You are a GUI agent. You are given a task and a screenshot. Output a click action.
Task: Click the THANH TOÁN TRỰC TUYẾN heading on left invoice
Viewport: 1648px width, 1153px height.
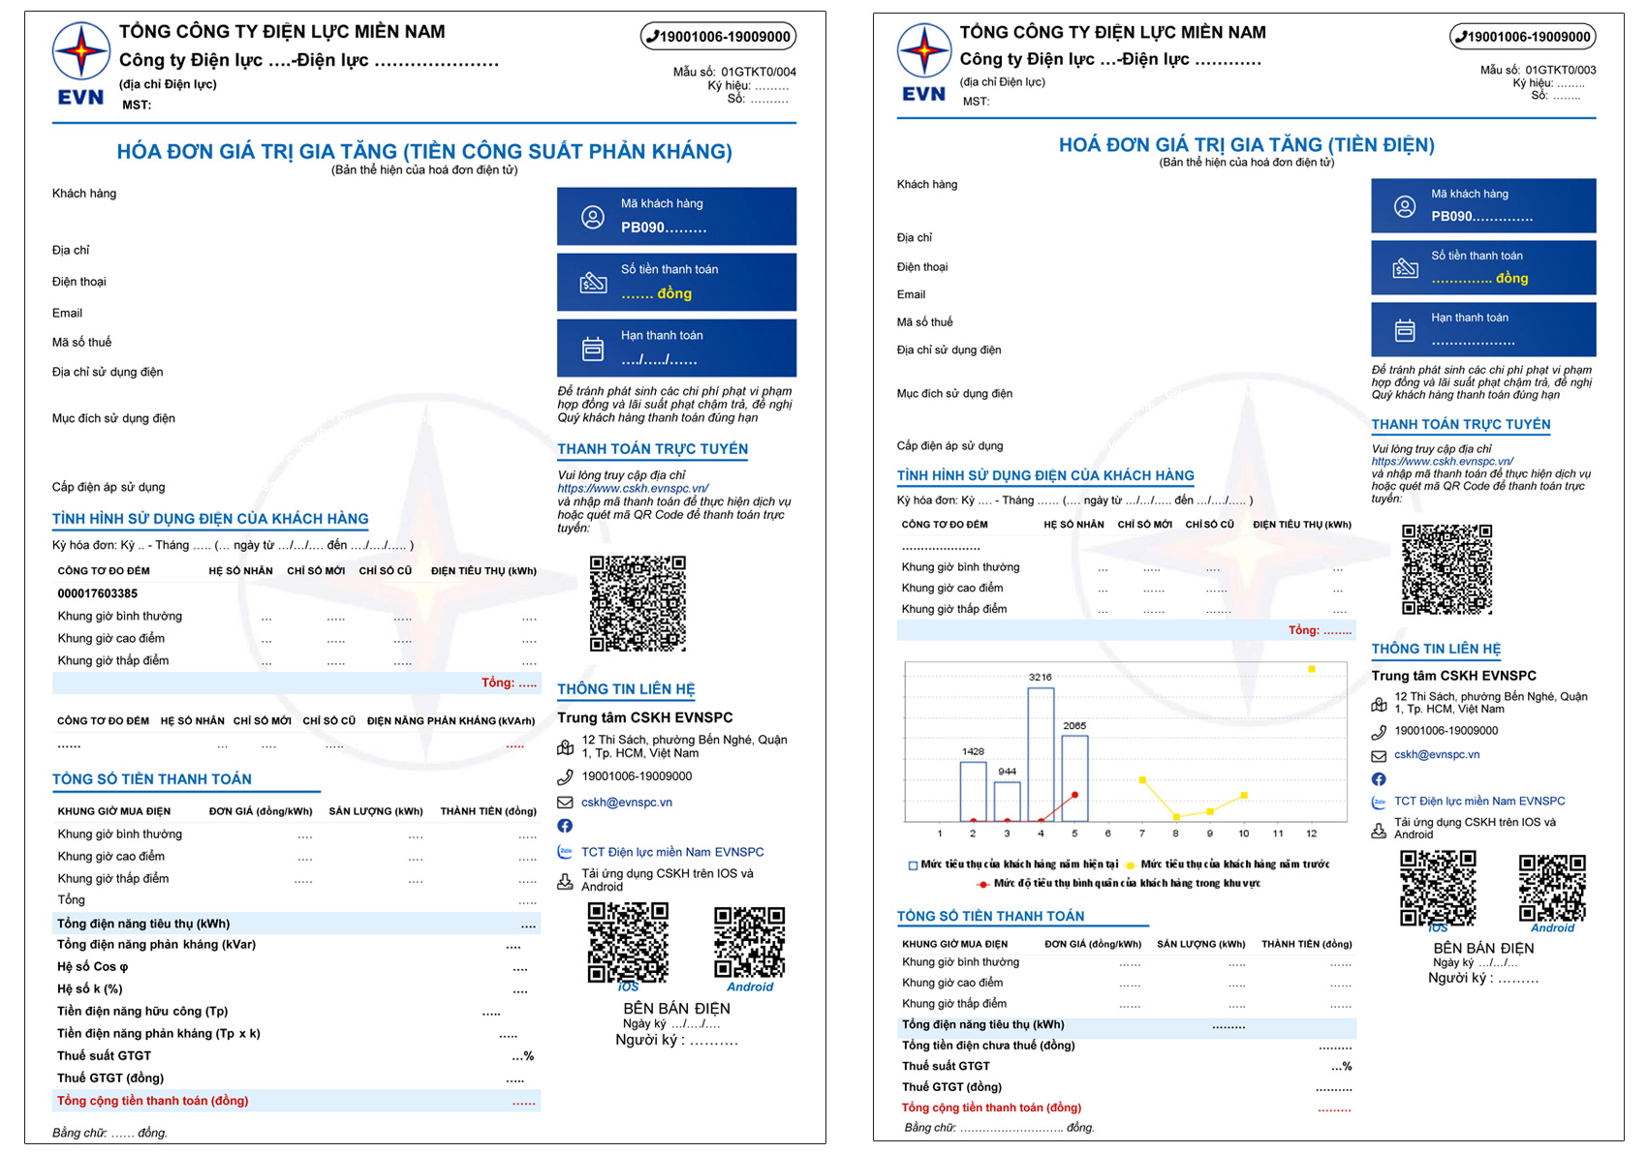tap(653, 449)
